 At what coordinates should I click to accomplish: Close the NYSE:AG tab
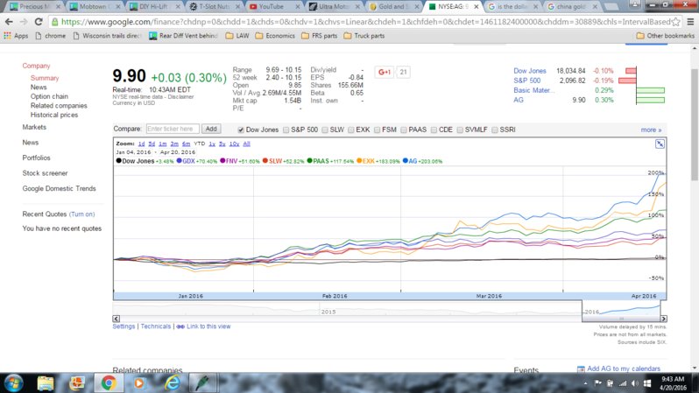click(477, 7)
